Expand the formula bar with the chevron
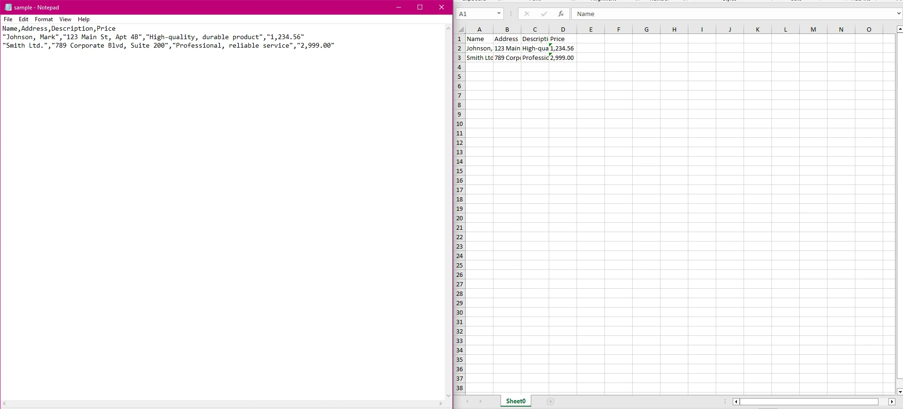 898,14
